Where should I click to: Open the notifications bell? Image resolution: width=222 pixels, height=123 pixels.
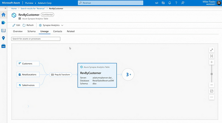point(170,3)
